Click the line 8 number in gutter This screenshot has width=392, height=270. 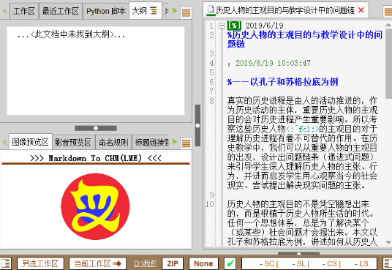211,101
